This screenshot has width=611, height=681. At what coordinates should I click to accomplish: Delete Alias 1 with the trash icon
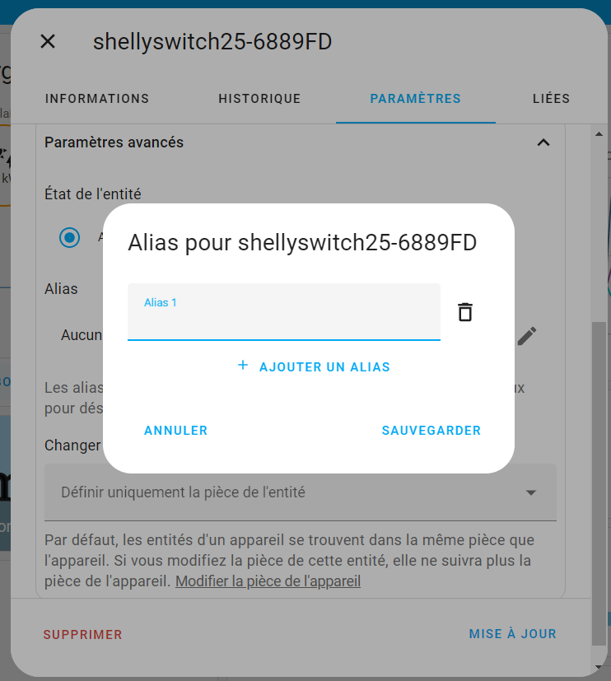[x=465, y=312]
